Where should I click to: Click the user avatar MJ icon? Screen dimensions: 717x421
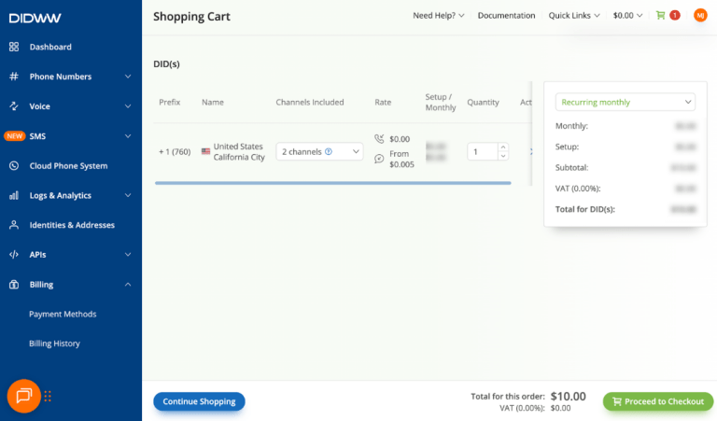pyautogui.click(x=700, y=16)
